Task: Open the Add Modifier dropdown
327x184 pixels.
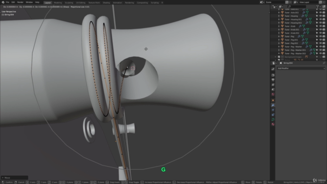Action: click(x=301, y=68)
